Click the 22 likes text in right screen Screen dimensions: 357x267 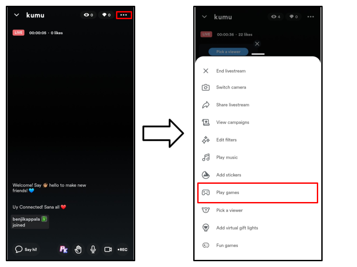coord(245,35)
